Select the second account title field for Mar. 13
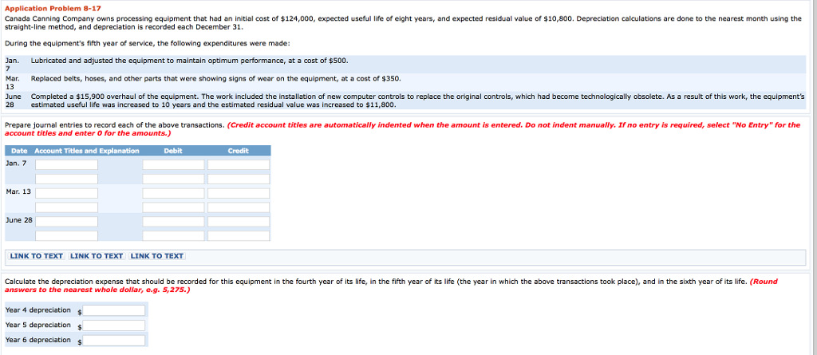817x355 pixels. coord(67,207)
